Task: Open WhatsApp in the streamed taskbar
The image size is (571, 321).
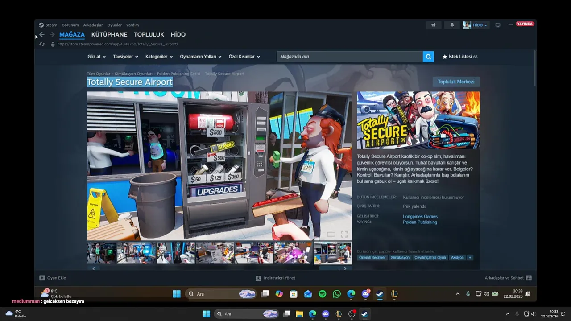Action: click(337, 294)
